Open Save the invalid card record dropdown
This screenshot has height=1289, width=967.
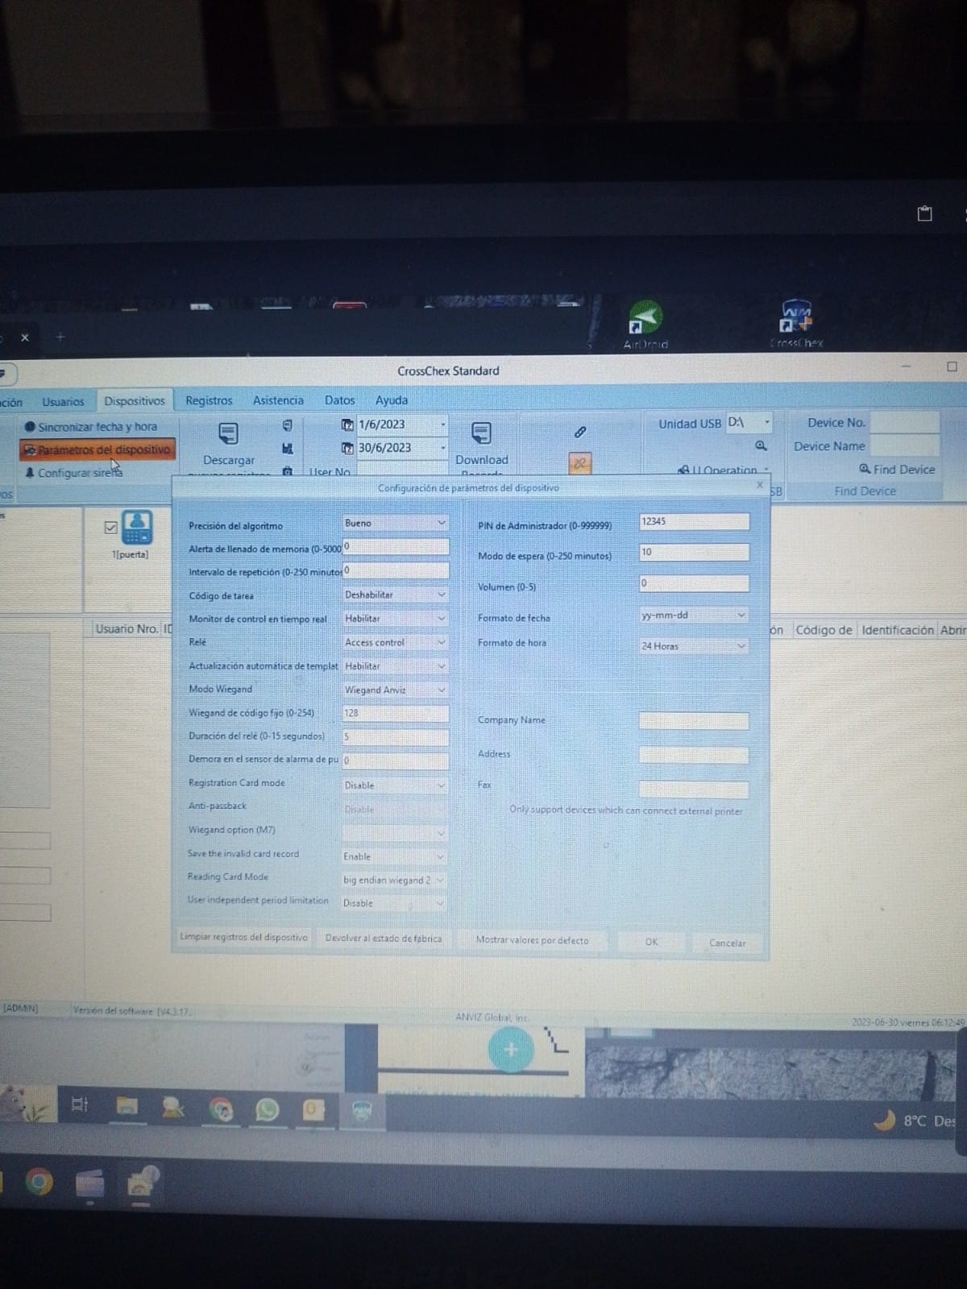tap(393, 856)
